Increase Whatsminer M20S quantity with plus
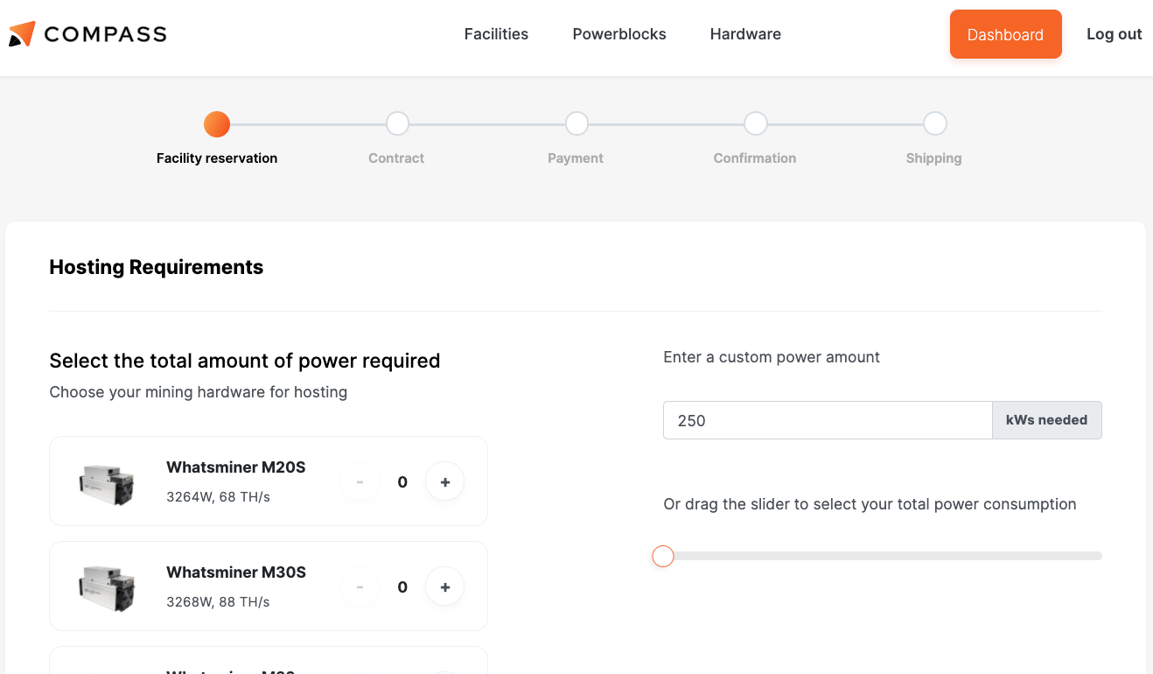1153x674 pixels. click(444, 481)
